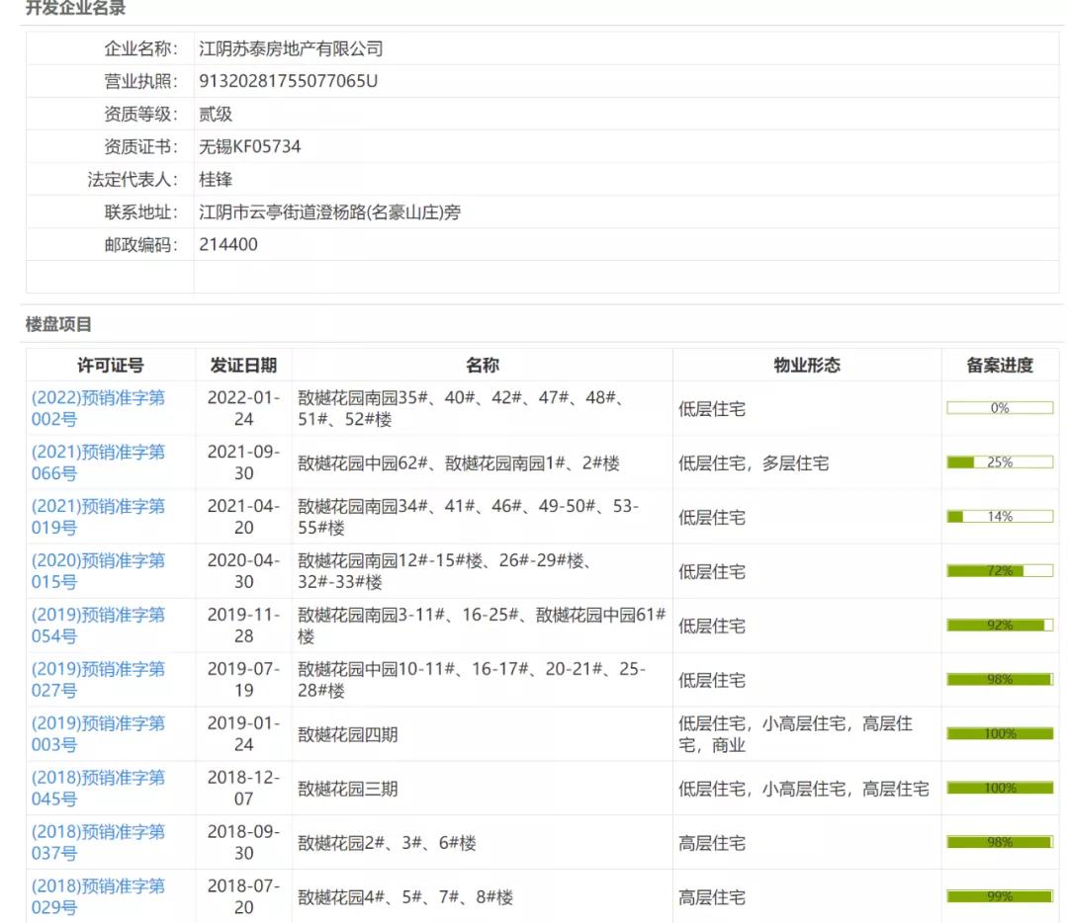The height and width of the screenshot is (923, 1068).
Task: Click the 100% progress bar for 敔樾花园四期
Action: [1000, 733]
